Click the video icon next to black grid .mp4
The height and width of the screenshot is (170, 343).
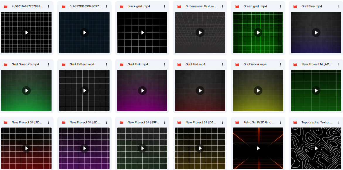point(121,6)
